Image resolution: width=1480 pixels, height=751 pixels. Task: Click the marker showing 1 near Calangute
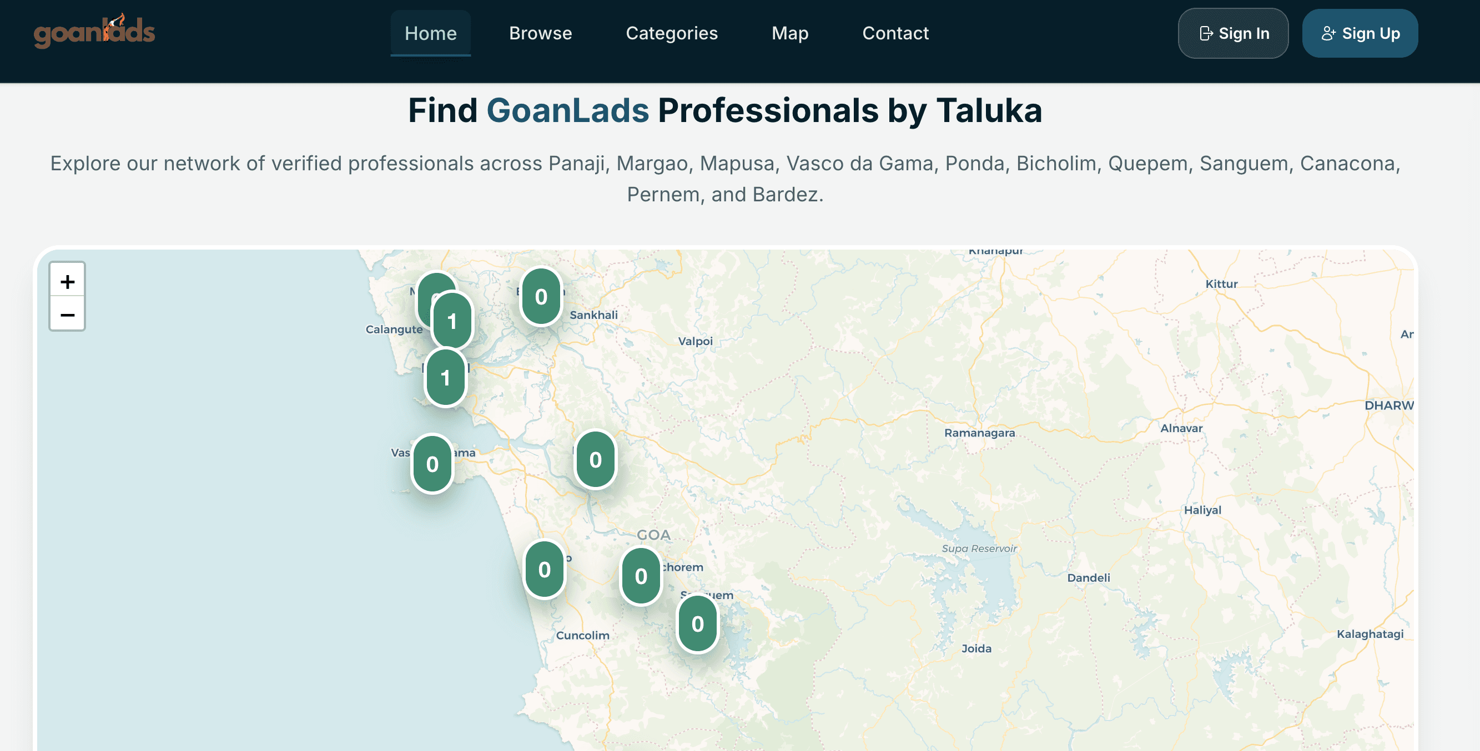click(452, 321)
